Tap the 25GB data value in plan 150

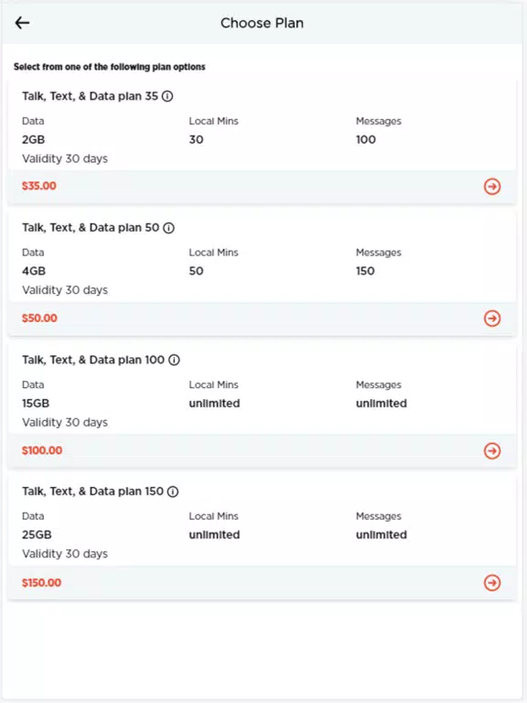tap(37, 535)
